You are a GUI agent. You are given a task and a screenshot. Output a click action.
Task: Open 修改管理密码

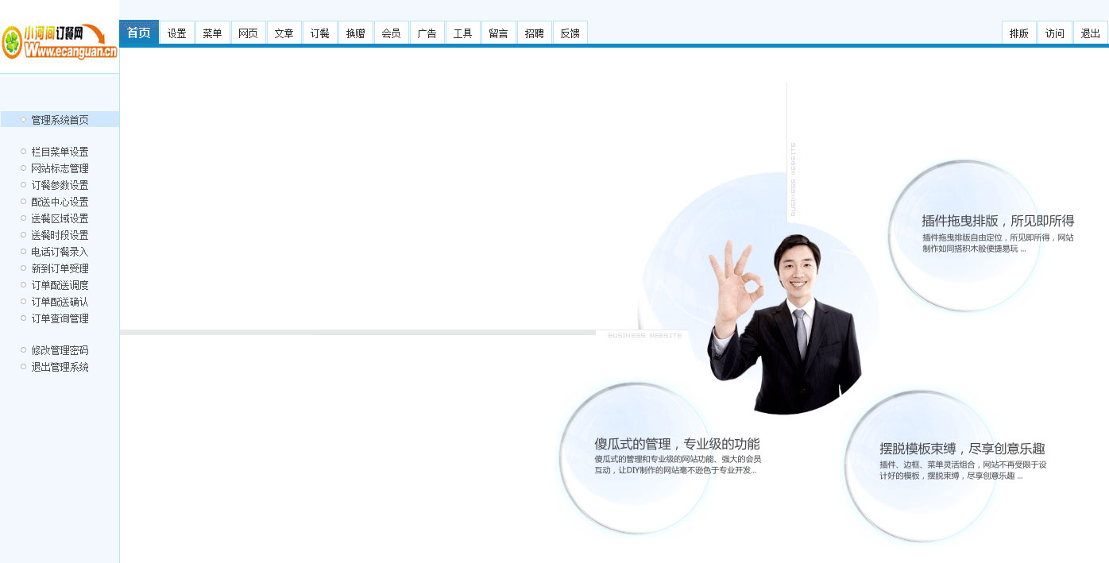click(60, 350)
